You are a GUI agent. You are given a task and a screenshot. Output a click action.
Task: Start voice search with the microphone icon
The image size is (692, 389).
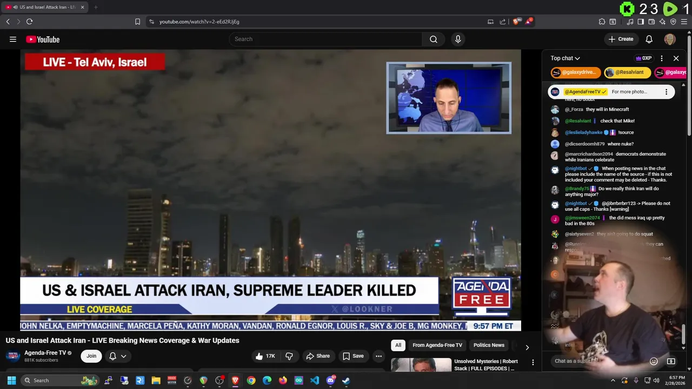coord(458,39)
